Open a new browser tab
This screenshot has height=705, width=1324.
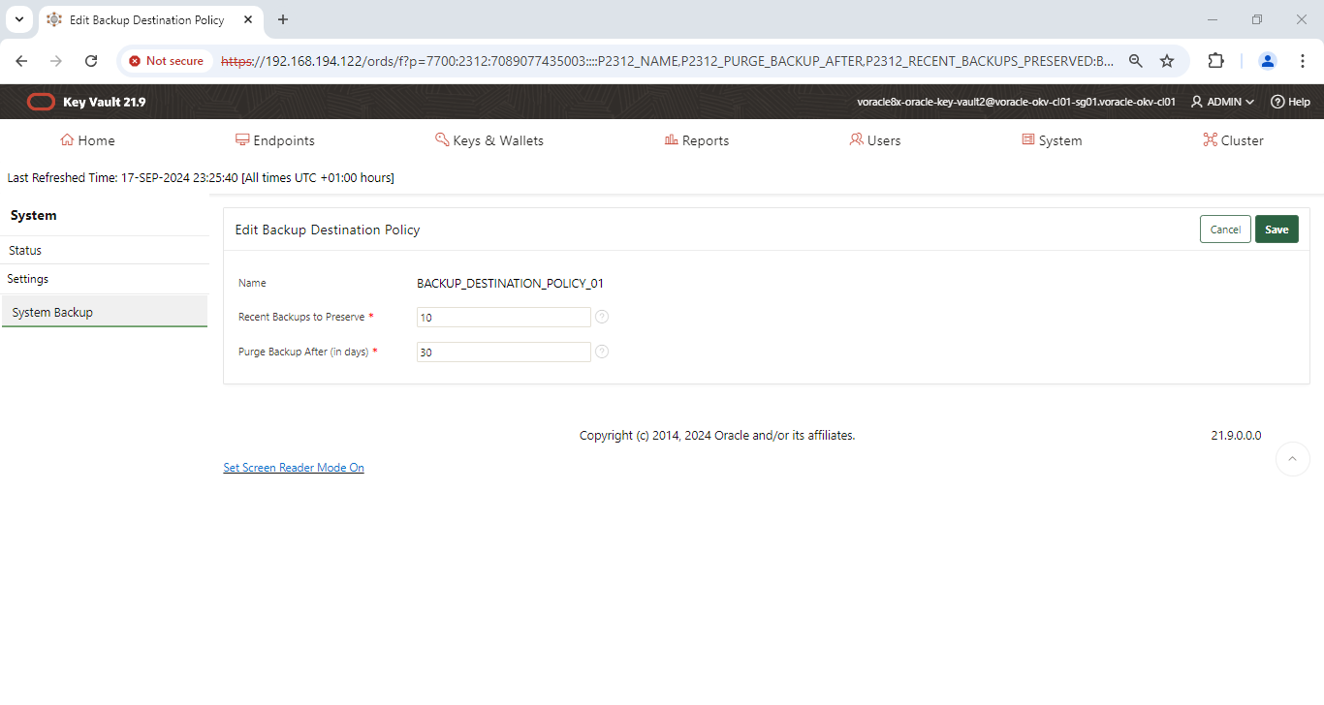tap(283, 19)
